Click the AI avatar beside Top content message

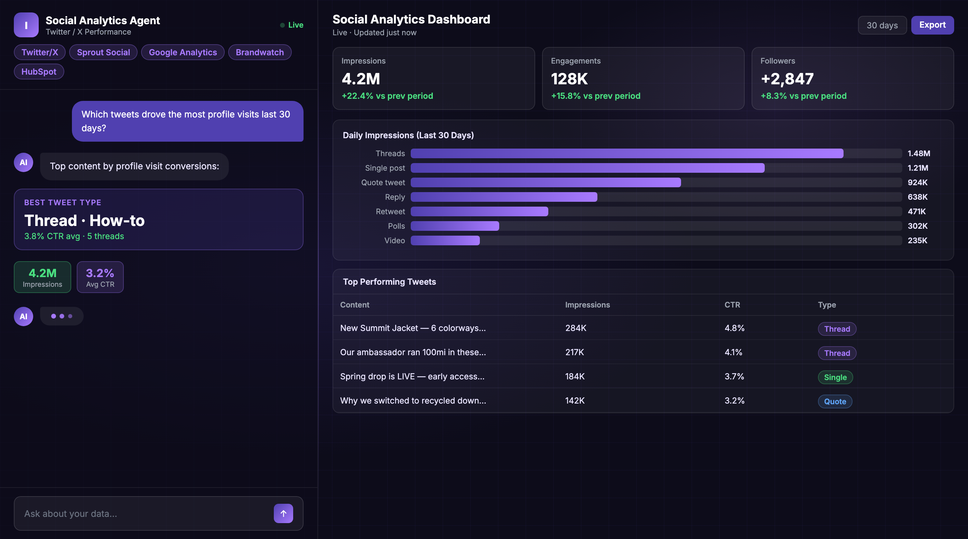(x=23, y=162)
